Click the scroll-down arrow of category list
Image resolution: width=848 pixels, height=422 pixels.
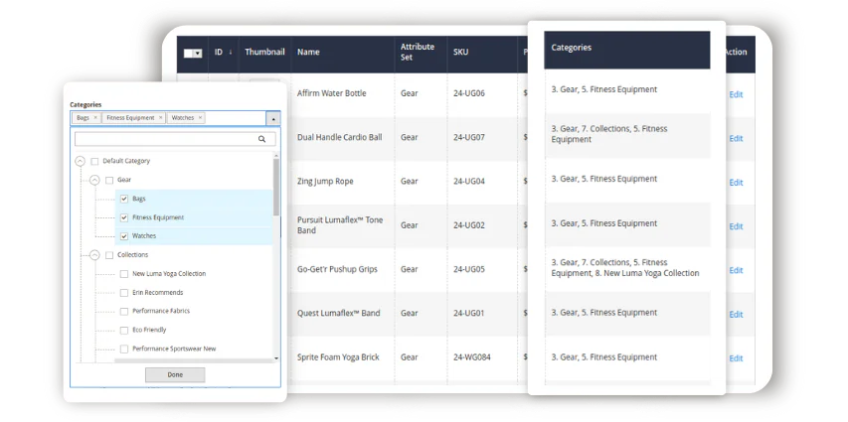[x=276, y=358]
